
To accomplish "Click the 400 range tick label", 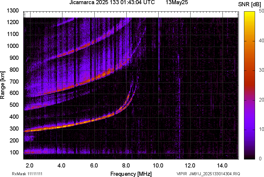I will (x=14, y=117).
